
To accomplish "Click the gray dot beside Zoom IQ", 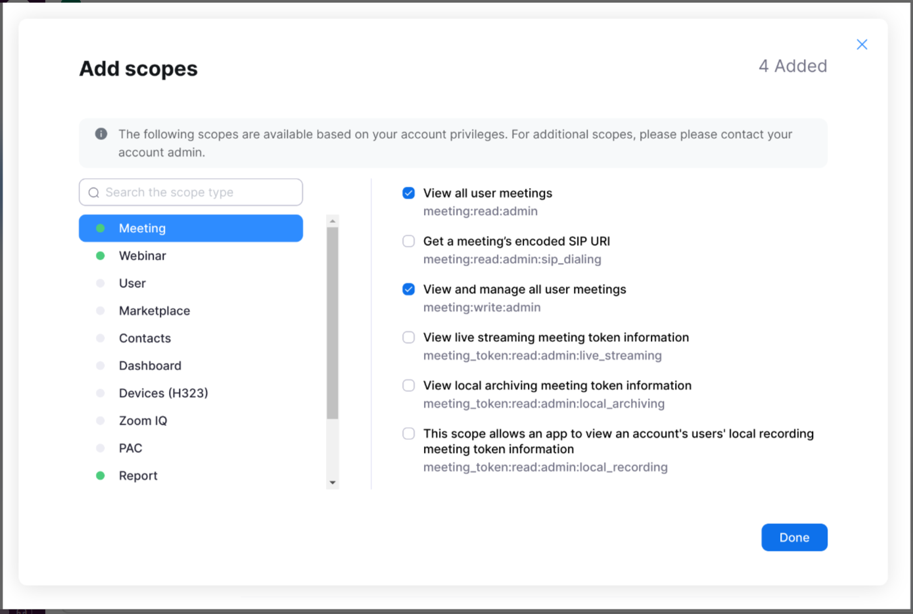I will click(x=101, y=421).
